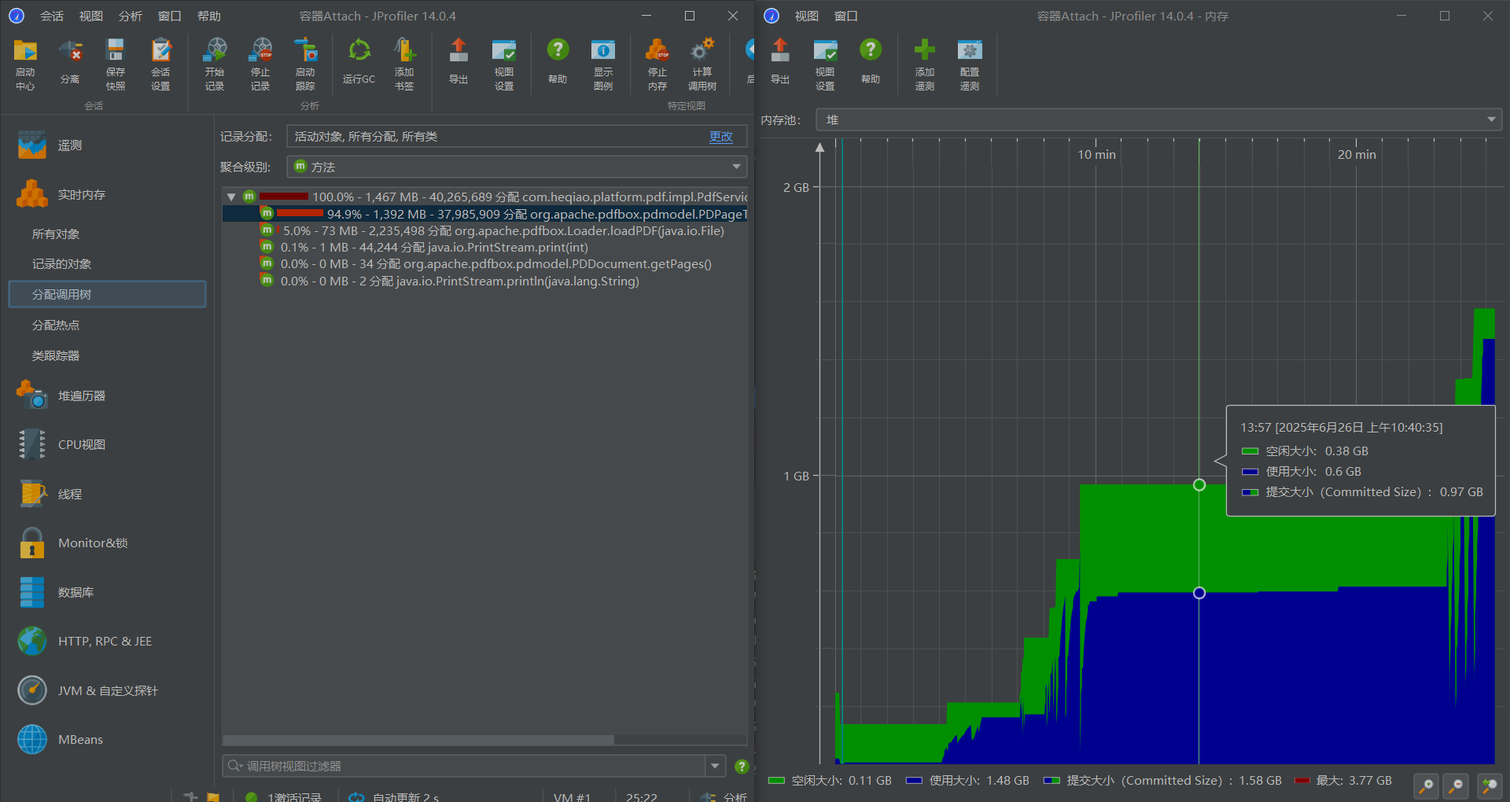This screenshot has width=1510, height=802.
Task: Click the Change (更改) link for recorded allocations
Action: point(721,136)
